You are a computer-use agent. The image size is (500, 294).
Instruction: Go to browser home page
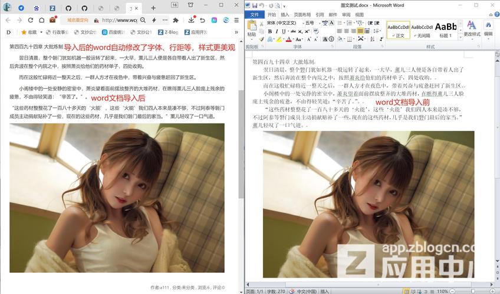41,20
